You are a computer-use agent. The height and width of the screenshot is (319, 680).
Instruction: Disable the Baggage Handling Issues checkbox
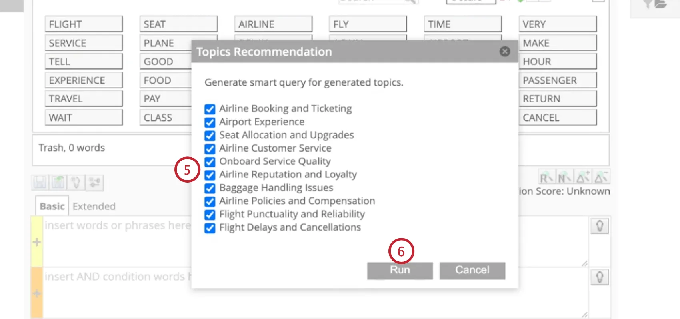(x=210, y=188)
